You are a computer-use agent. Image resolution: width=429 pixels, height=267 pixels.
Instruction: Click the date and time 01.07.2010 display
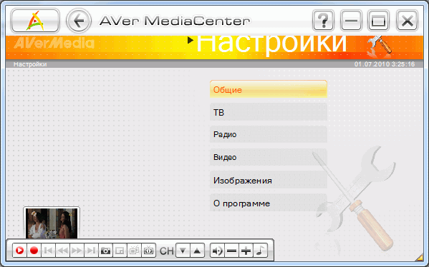click(385, 64)
